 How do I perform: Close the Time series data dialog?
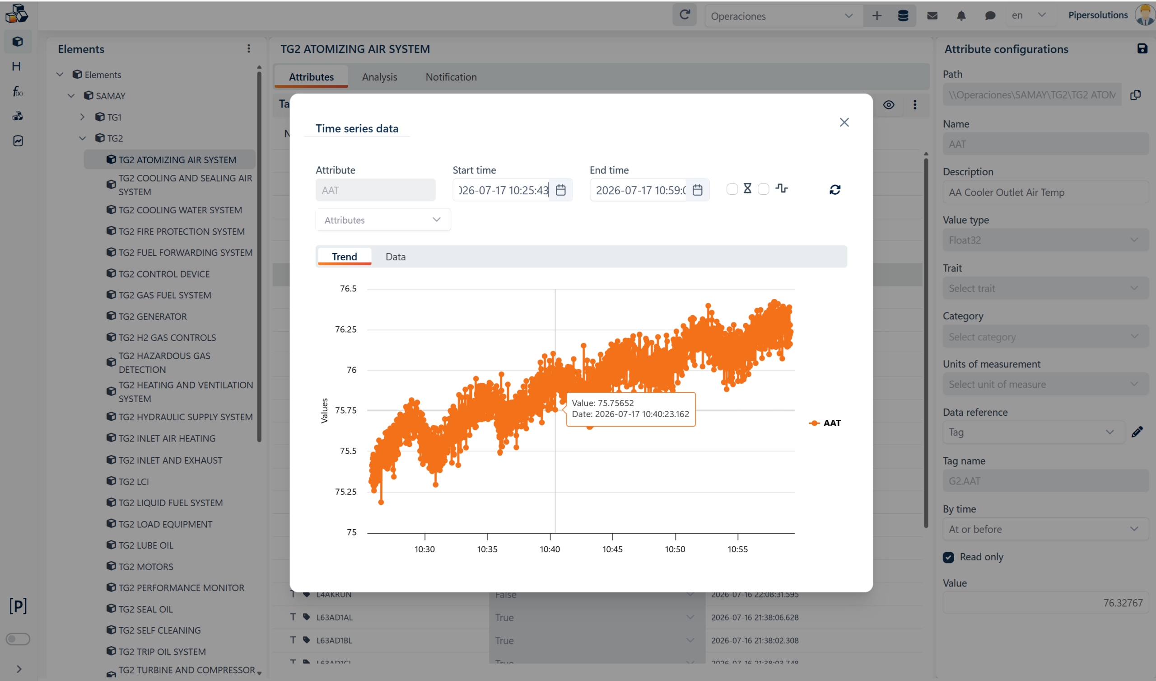[844, 122]
